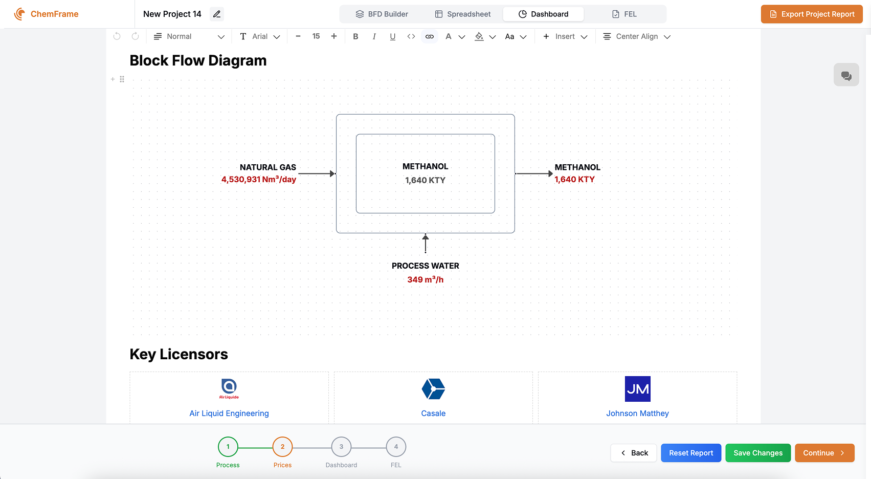Open text color dropdown arrow
The image size is (871, 479).
pos(462,37)
